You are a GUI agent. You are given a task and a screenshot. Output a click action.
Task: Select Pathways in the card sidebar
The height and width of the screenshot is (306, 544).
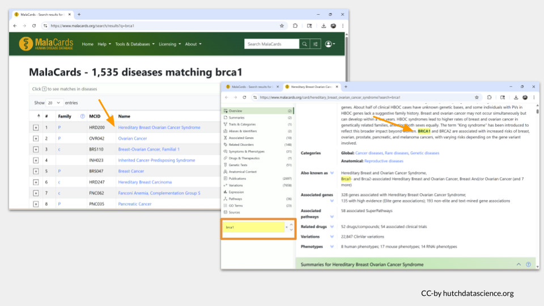tap(257, 199)
